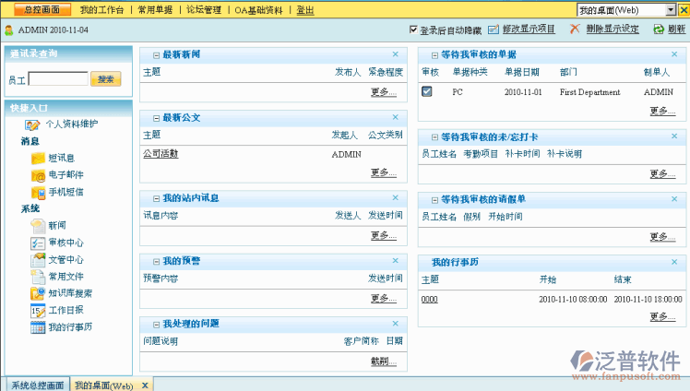The width and height of the screenshot is (690, 391).
Task: Open the 短讯息 message icon
Action: pos(38,159)
